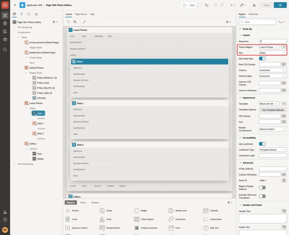The width and height of the screenshot is (289, 235).
Task: Switch to the Attributes tab
Action: (x=253, y=14)
